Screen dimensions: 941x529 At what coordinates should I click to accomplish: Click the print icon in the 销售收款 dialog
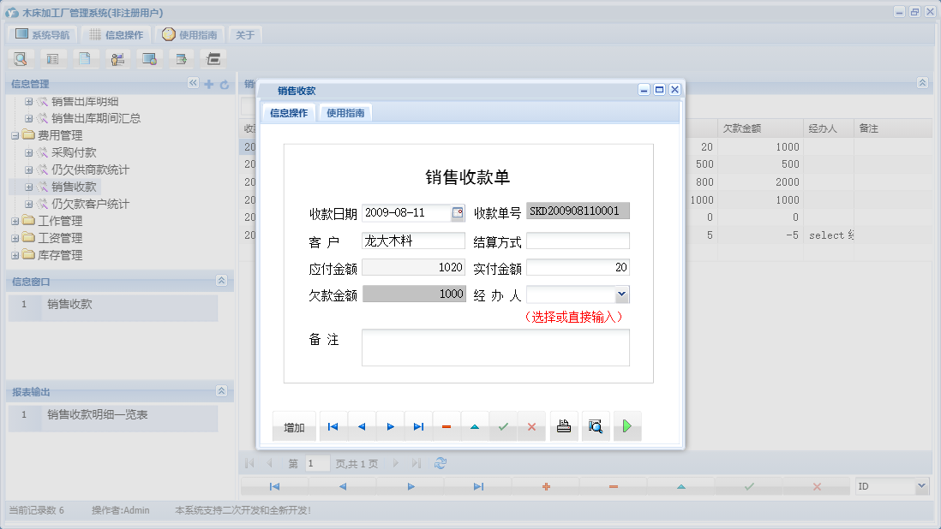tap(563, 425)
